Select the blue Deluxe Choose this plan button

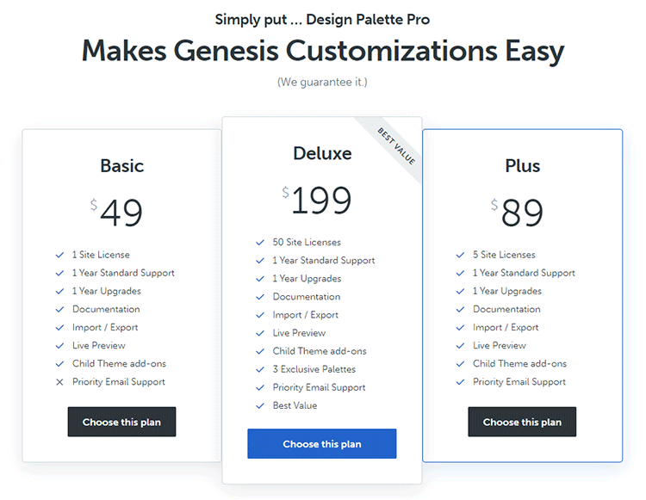point(322,443)
